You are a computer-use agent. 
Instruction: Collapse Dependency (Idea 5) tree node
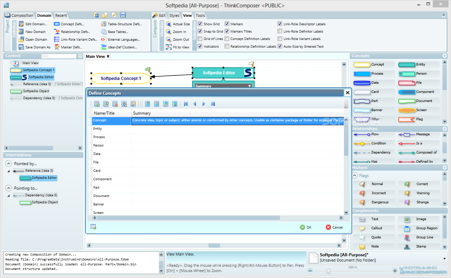[x=8, y=195]
